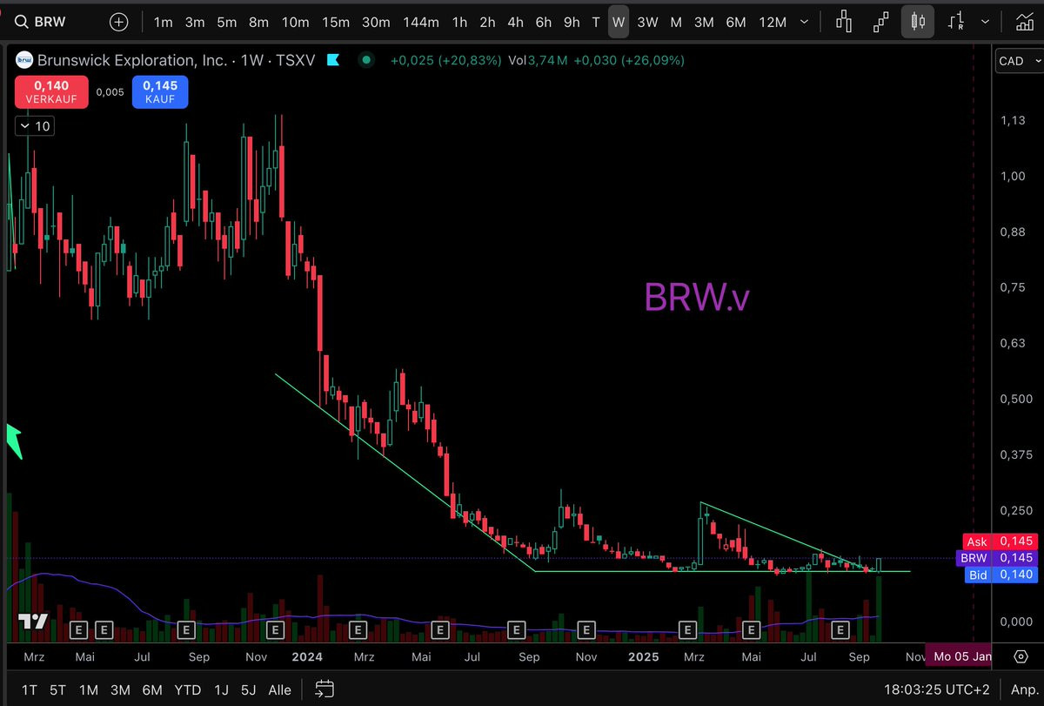Set date range to YTD
The width and height of the screenshot is (1044, 706).
coord(187,689)
